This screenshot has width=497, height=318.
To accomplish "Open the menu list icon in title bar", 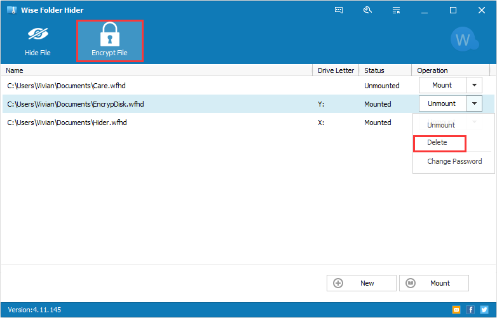I will tap(396, 10).
